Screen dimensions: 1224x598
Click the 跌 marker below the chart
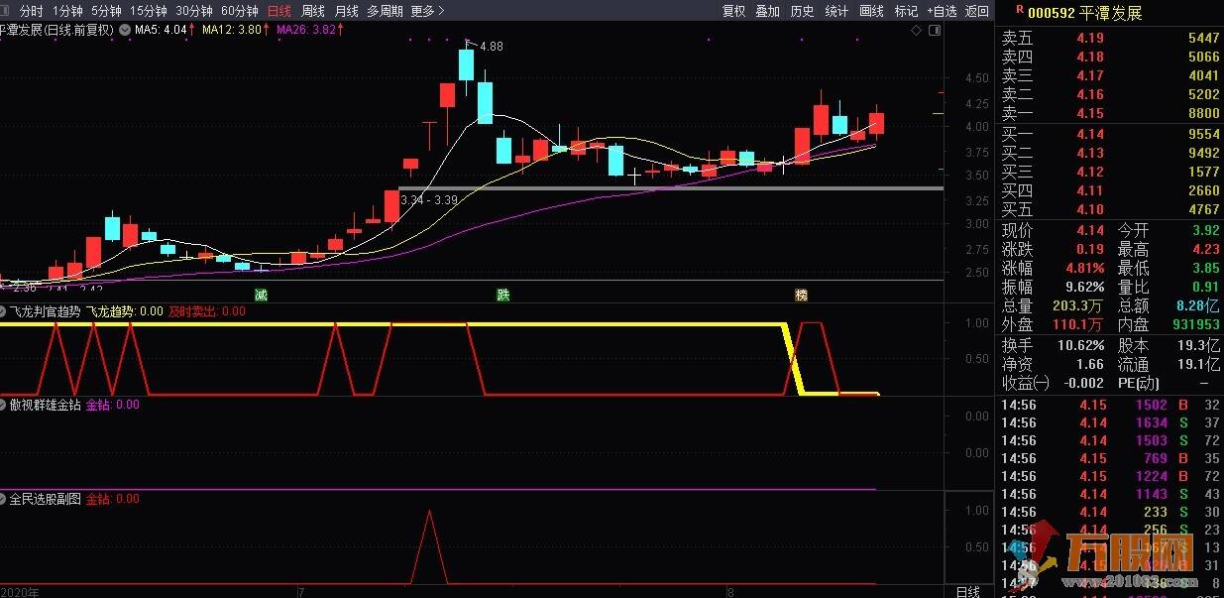click(503, 295)
